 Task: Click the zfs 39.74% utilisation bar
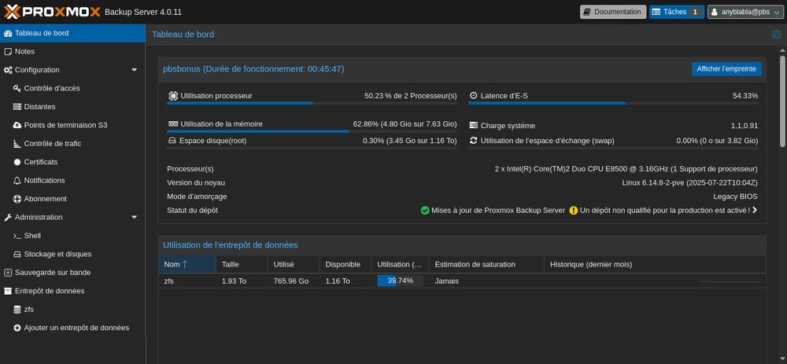point(400,281)
